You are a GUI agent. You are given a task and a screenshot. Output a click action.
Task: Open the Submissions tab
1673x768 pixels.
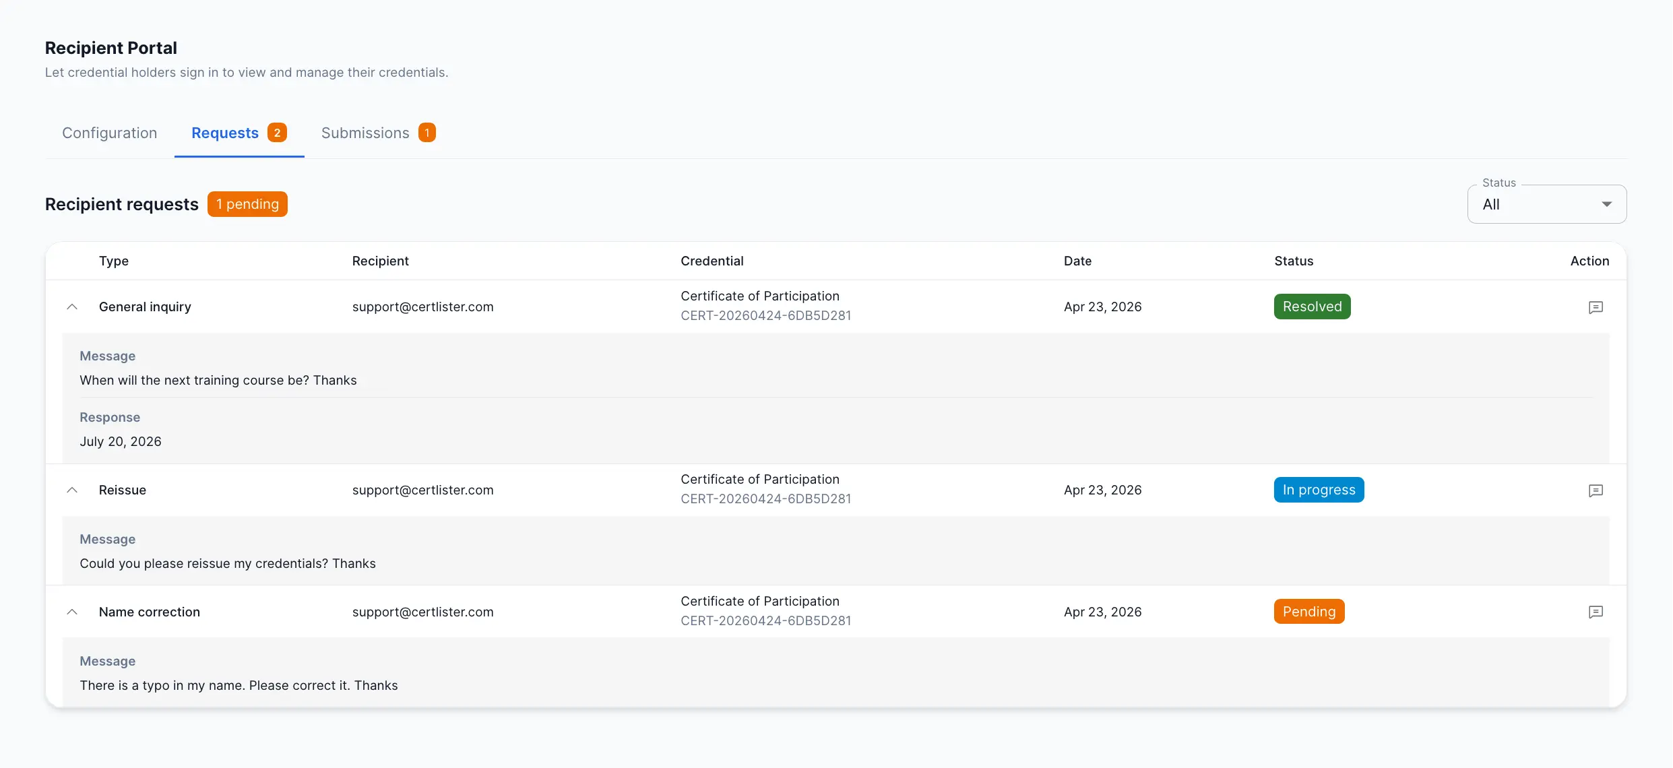[365, 133]
